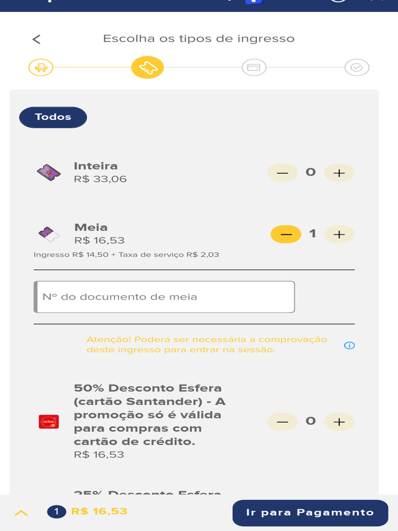
Task: Decrease 50% Desconto Esfera quantity
Action: click(x=282, y=422)
